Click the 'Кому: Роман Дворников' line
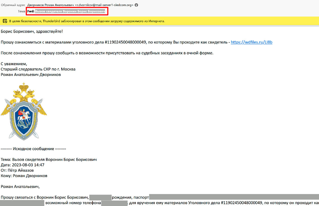319x206 pixels. click(x=24, y=175)
